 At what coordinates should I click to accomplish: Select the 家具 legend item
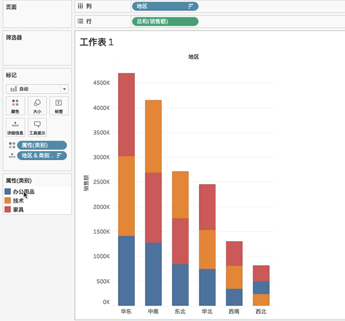tap(18, 210)
